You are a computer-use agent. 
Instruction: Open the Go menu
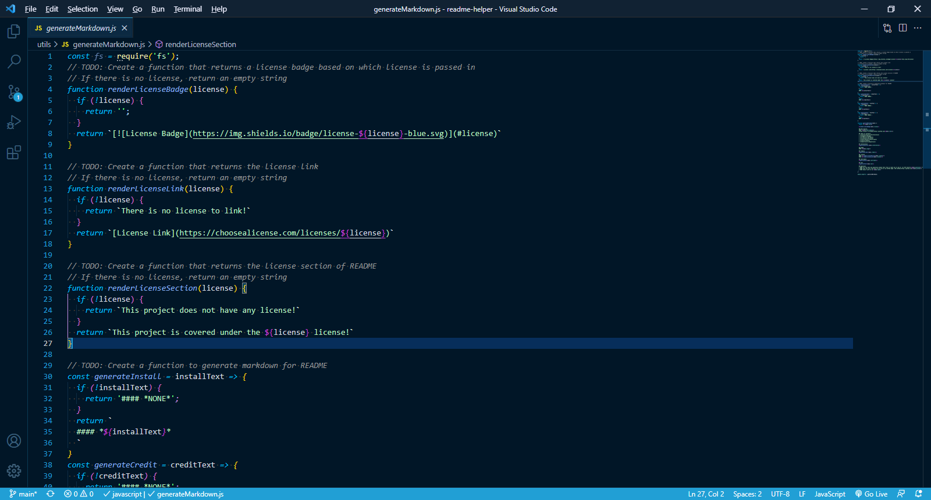[x=137, y=9]
